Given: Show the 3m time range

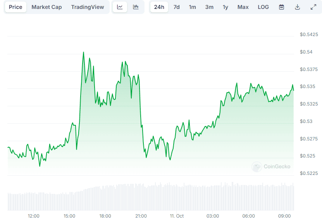Looking at the screenshot, I should [209, 7].
